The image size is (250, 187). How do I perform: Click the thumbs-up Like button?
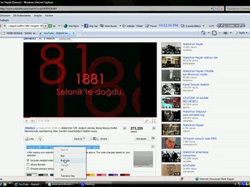coord(29,139)
